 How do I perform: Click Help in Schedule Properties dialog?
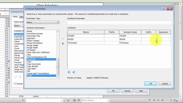tap(141, 91)
